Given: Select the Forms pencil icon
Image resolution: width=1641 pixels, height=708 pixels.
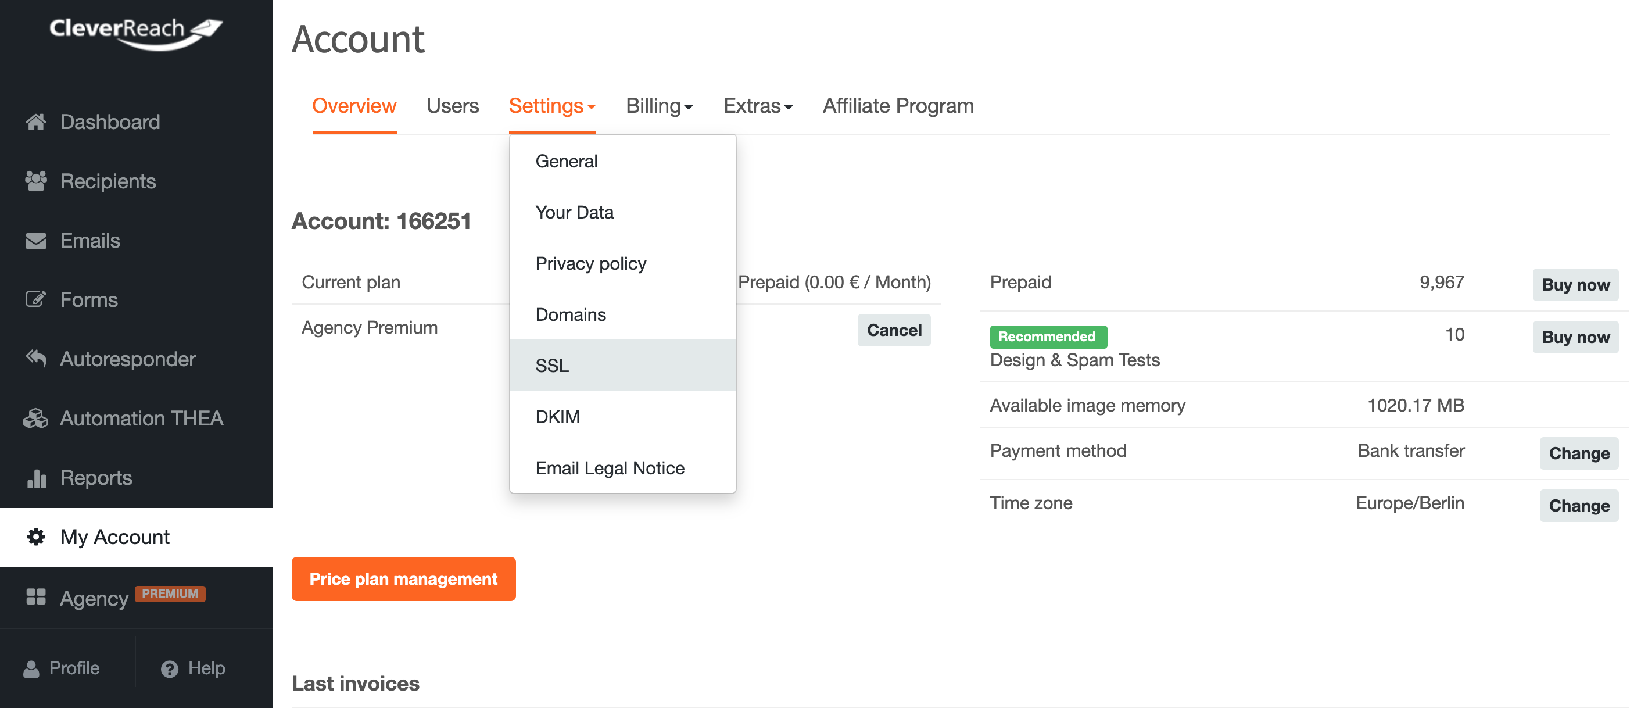Looking at the screenshot, I should pyautogui.click(x=35, y=299).
